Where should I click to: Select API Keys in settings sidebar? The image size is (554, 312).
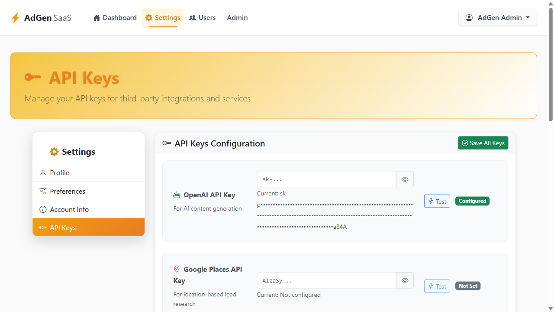(x=89, y=227)
